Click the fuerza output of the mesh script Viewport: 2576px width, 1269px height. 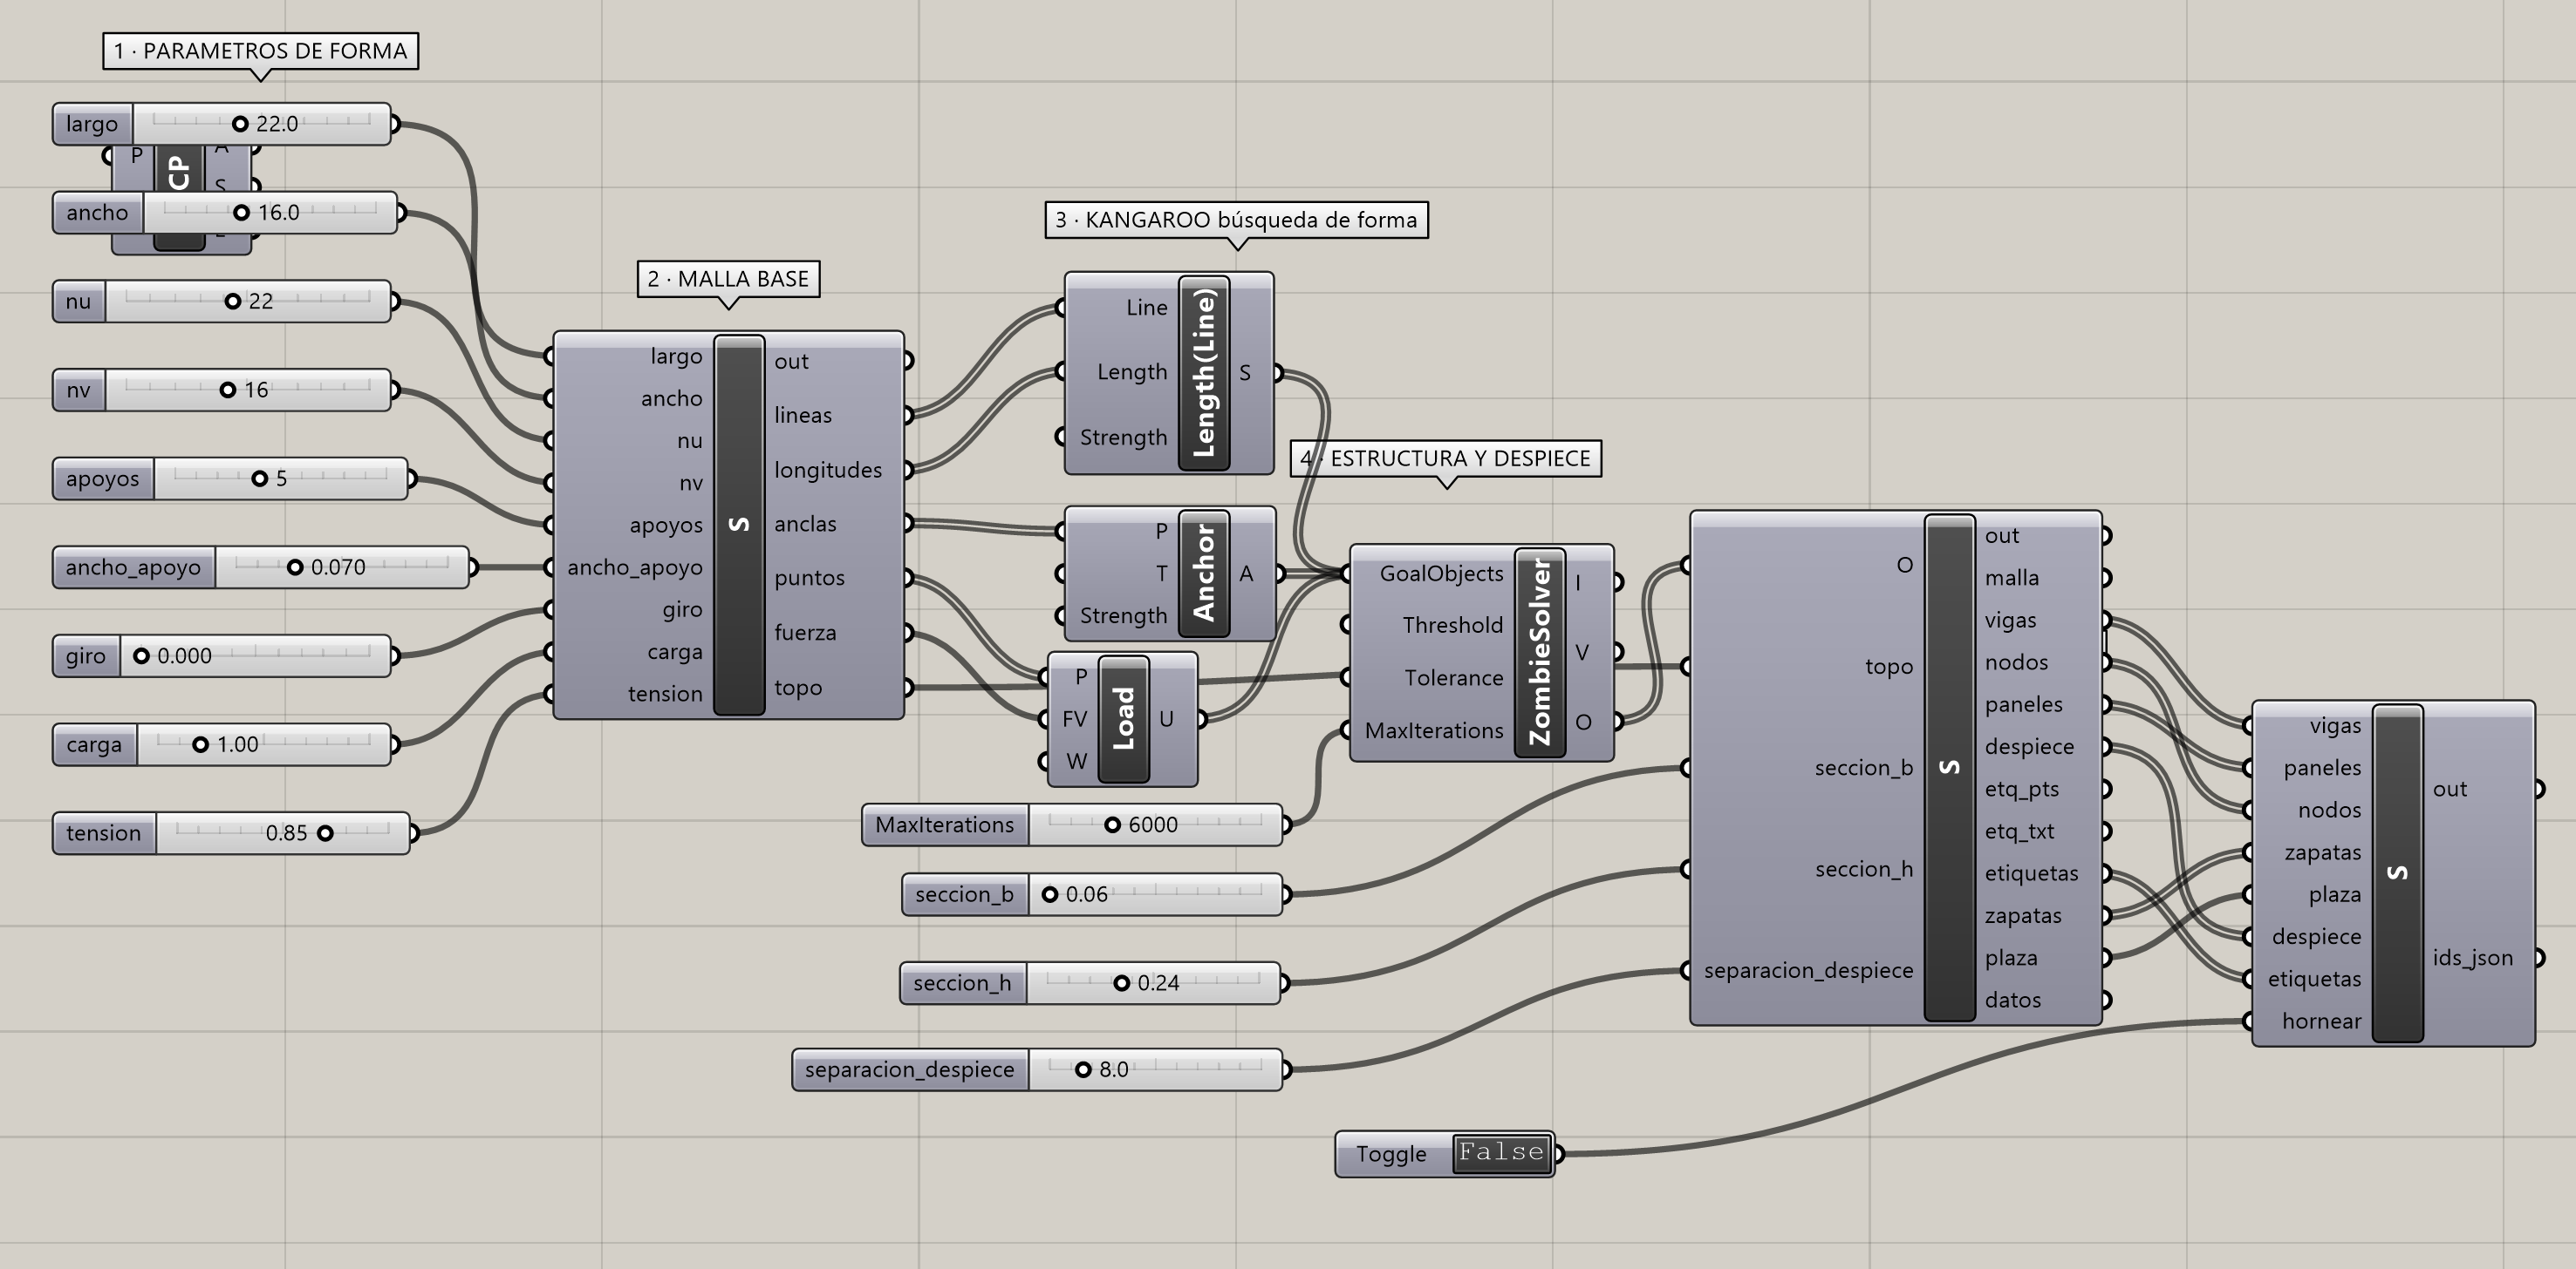pos(805,633)
